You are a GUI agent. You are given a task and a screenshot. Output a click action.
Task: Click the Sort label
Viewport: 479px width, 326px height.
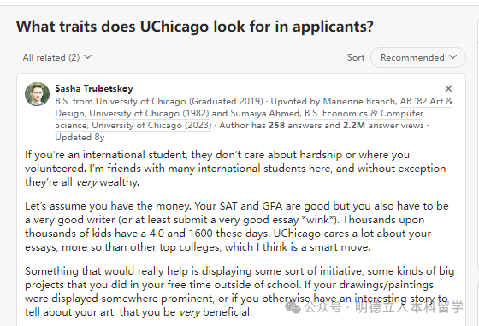(356, 57)
